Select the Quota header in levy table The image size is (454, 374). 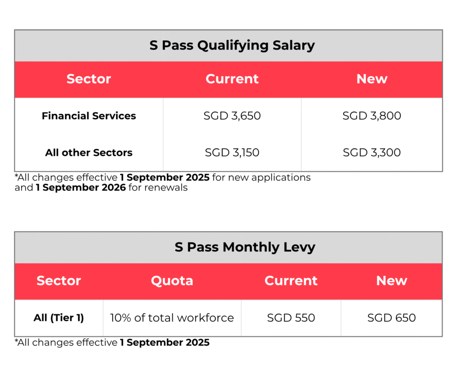[x=172, y=280]
